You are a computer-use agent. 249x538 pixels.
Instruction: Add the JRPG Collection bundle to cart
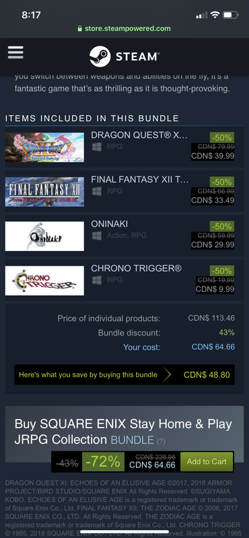[207, 461]
